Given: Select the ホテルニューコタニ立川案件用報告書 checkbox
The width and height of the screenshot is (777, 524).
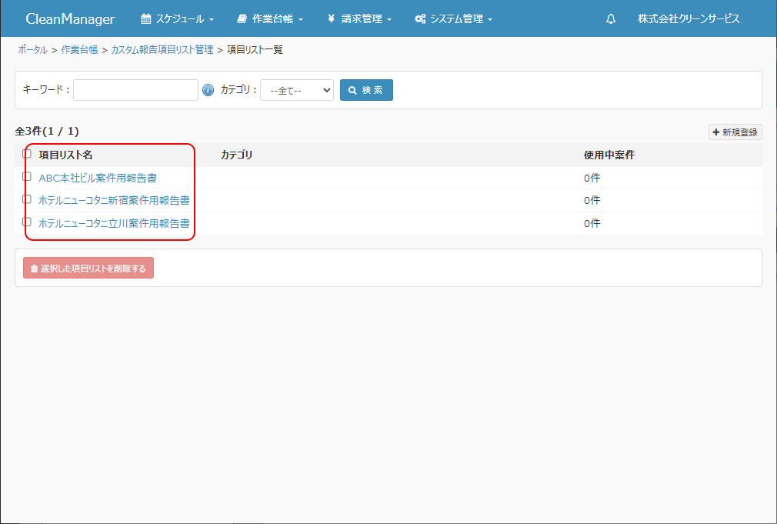Looking at the screenshot, I should click(27, 222).
